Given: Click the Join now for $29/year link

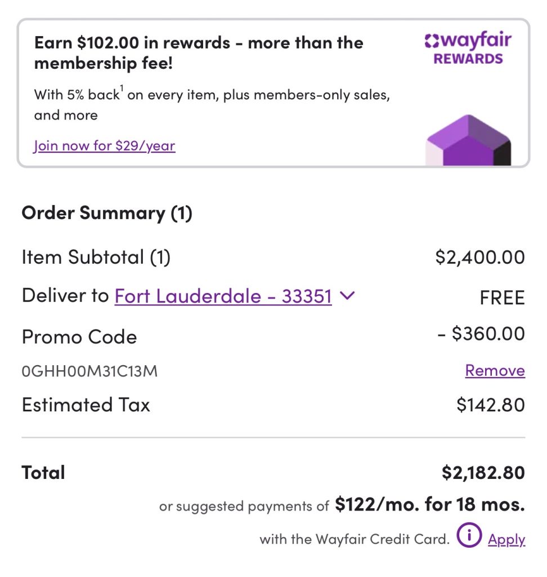Looking at the screenshot, I should tap(105, 146).
